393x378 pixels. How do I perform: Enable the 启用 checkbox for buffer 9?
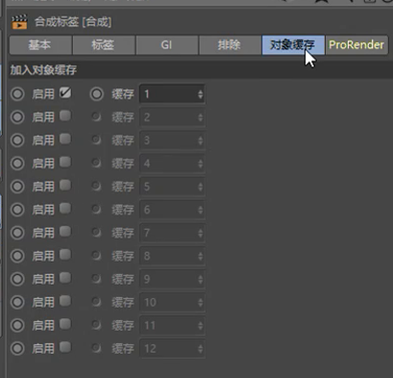[65, 278]
